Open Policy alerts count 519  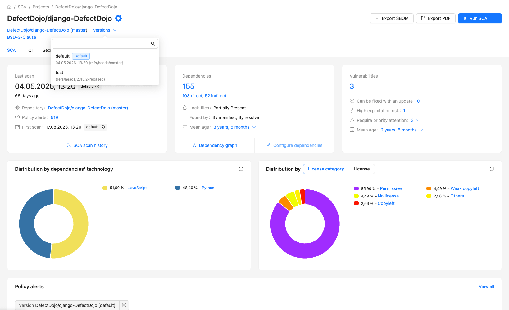(x=54, y=117)
